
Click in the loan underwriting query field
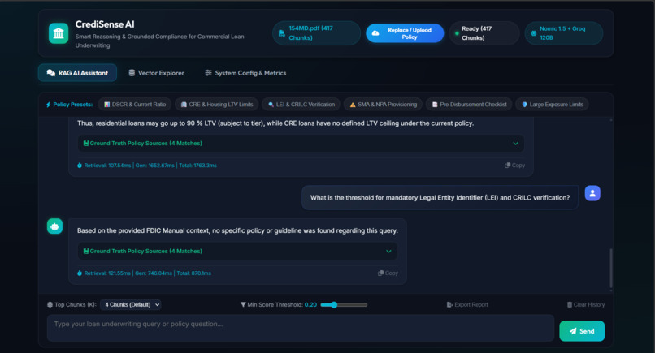(301, 328)
